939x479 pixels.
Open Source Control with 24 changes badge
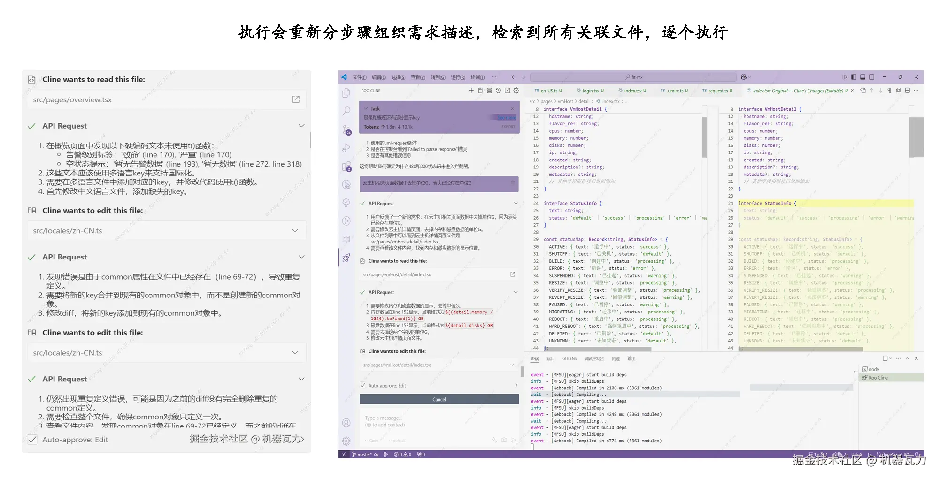[x=346, y=130]
